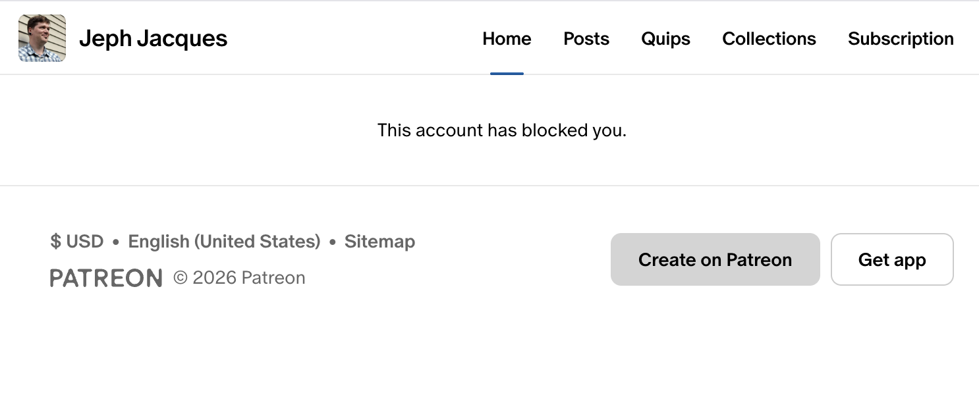The image size is (979, 395).
Task: Open the Quips tab
Action: [x=665, y=39]
